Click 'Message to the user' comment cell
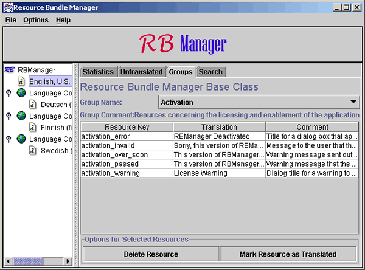 point(312,145)
